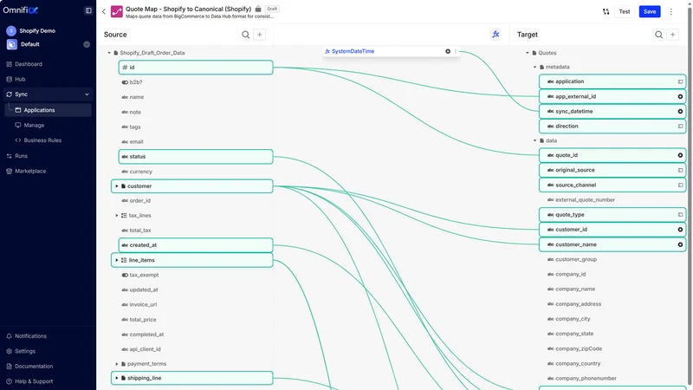Select the id source field

tap(196, 68)
